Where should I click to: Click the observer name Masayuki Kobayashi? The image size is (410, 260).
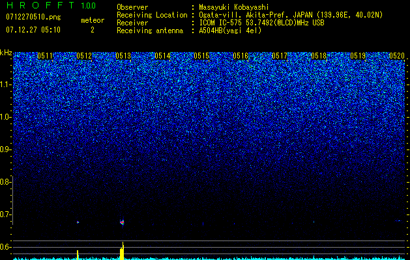pyautogui.click(x=234, y=7)
